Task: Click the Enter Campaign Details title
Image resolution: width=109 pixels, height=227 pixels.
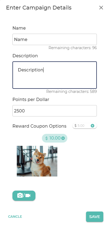Action: [39, 8]
